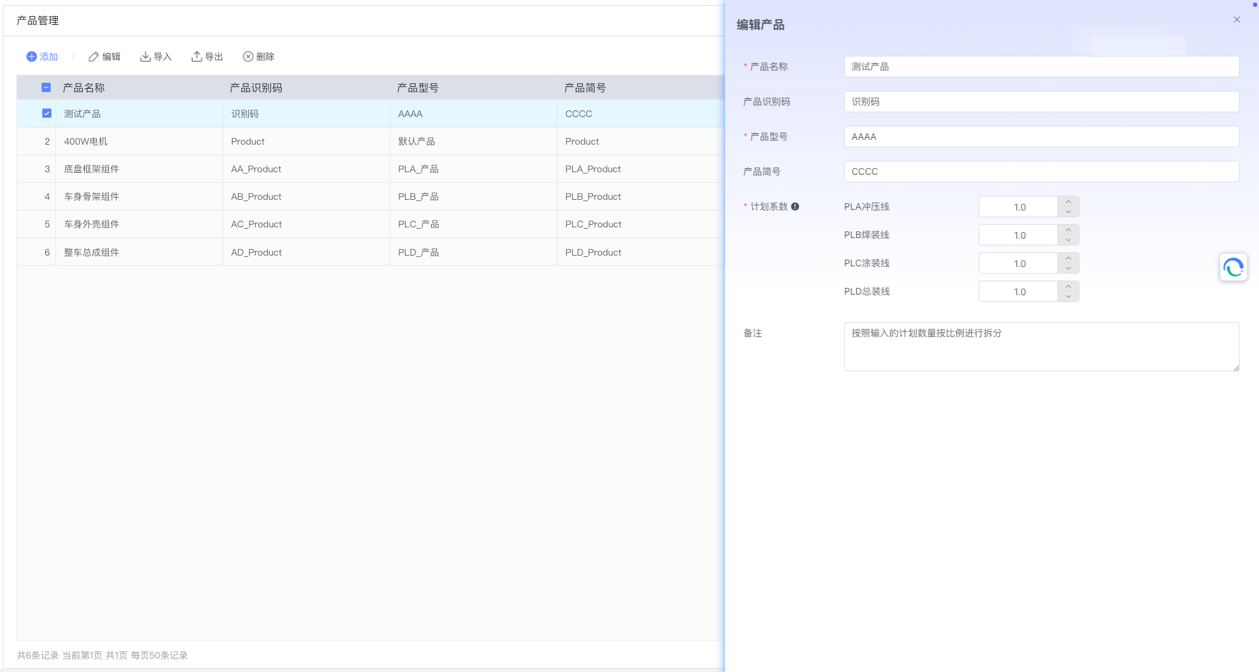Toggle the select-all checkbox in table header
Screen dimensions: 1259x672
(46, 87)
